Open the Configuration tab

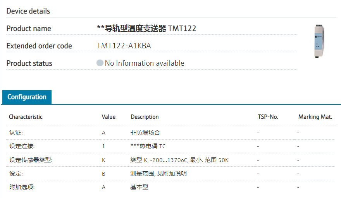click(27, 97)
